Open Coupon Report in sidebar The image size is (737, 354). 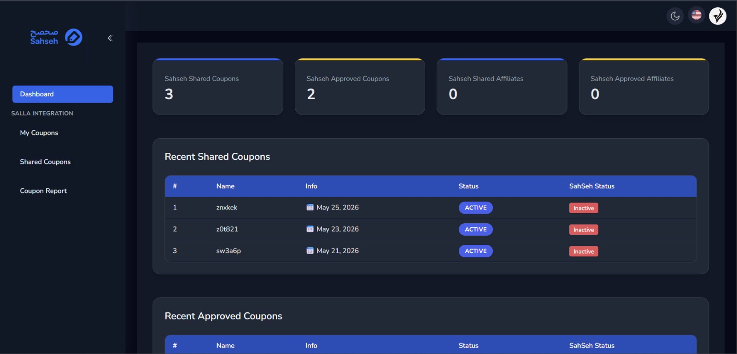point(43,191)
